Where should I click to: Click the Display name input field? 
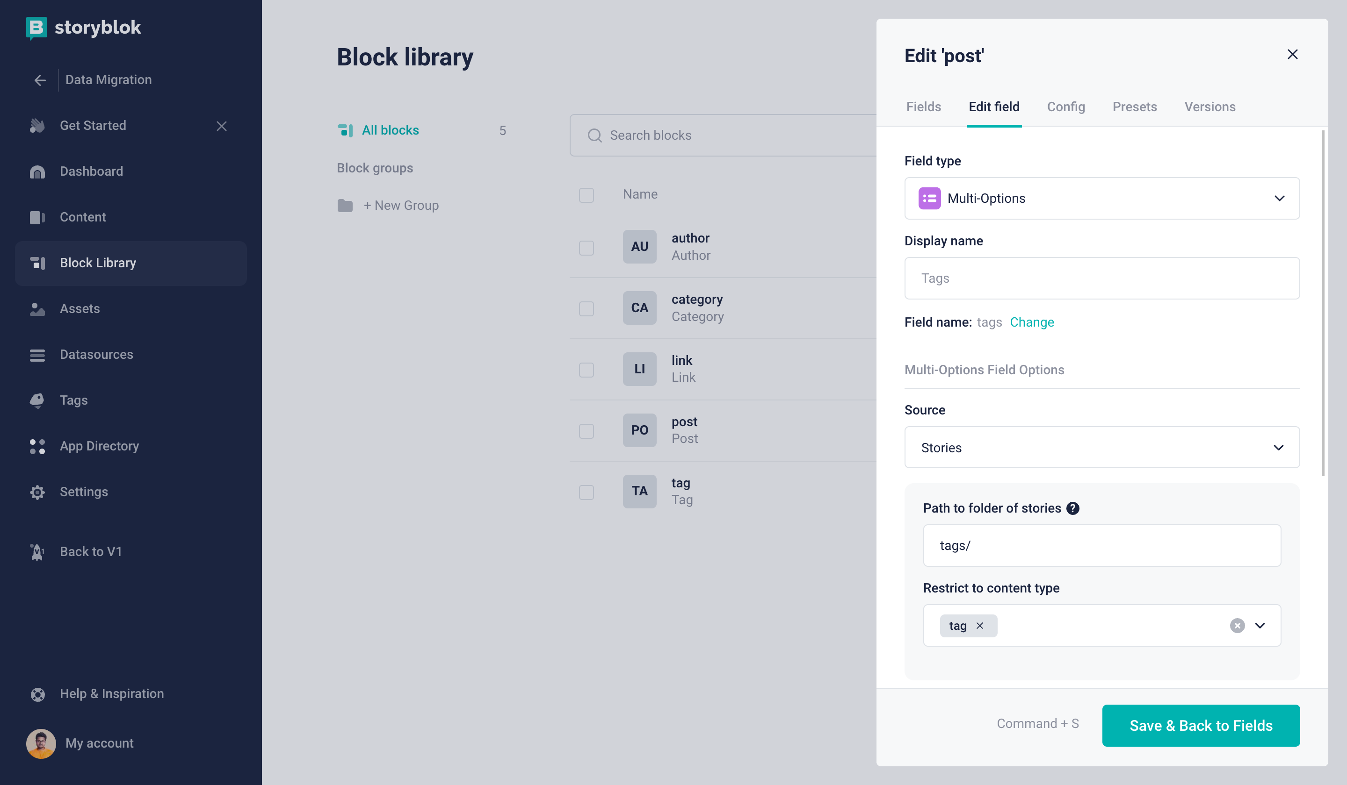(1101, 278)
